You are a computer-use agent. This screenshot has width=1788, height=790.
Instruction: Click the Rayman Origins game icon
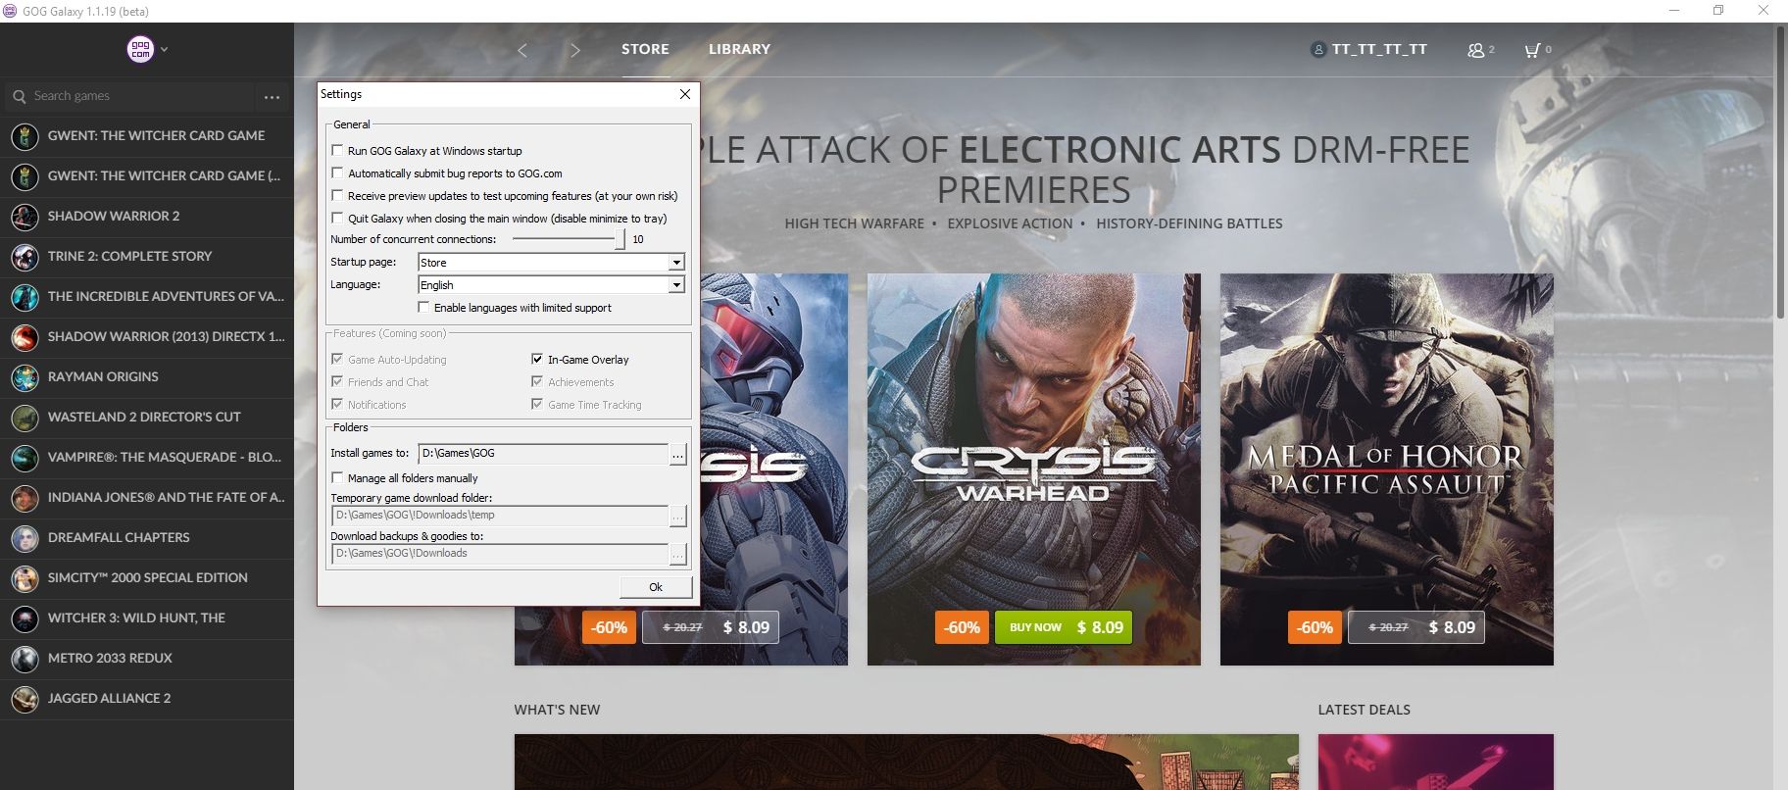point(25,377)
